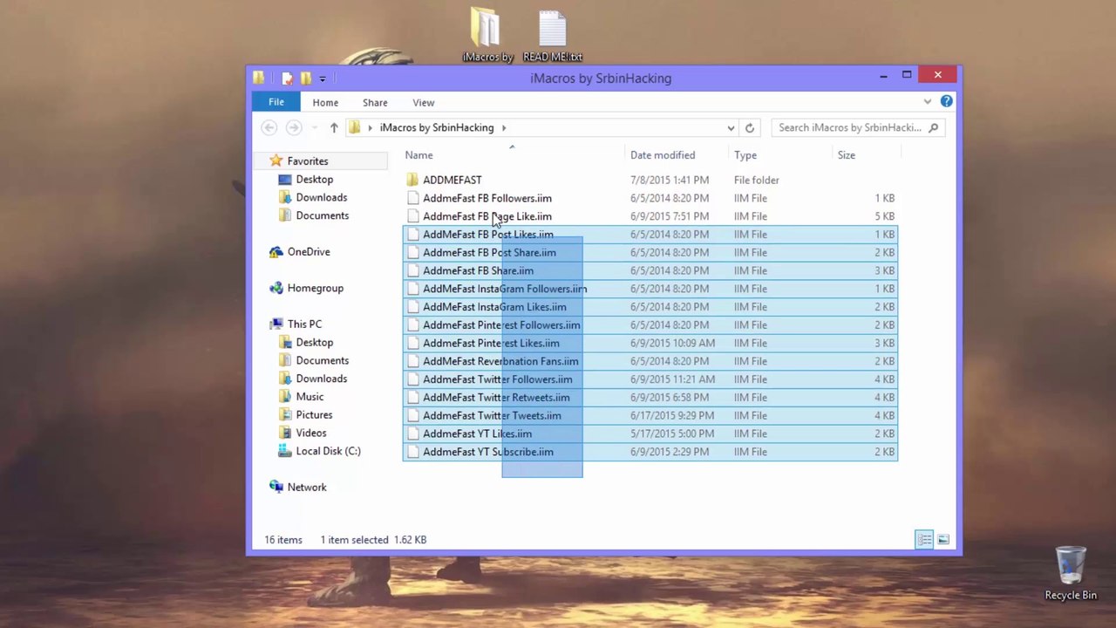Select the ADDMEFAST folder
Screen dimensions: 1116x628
[650, 180]
